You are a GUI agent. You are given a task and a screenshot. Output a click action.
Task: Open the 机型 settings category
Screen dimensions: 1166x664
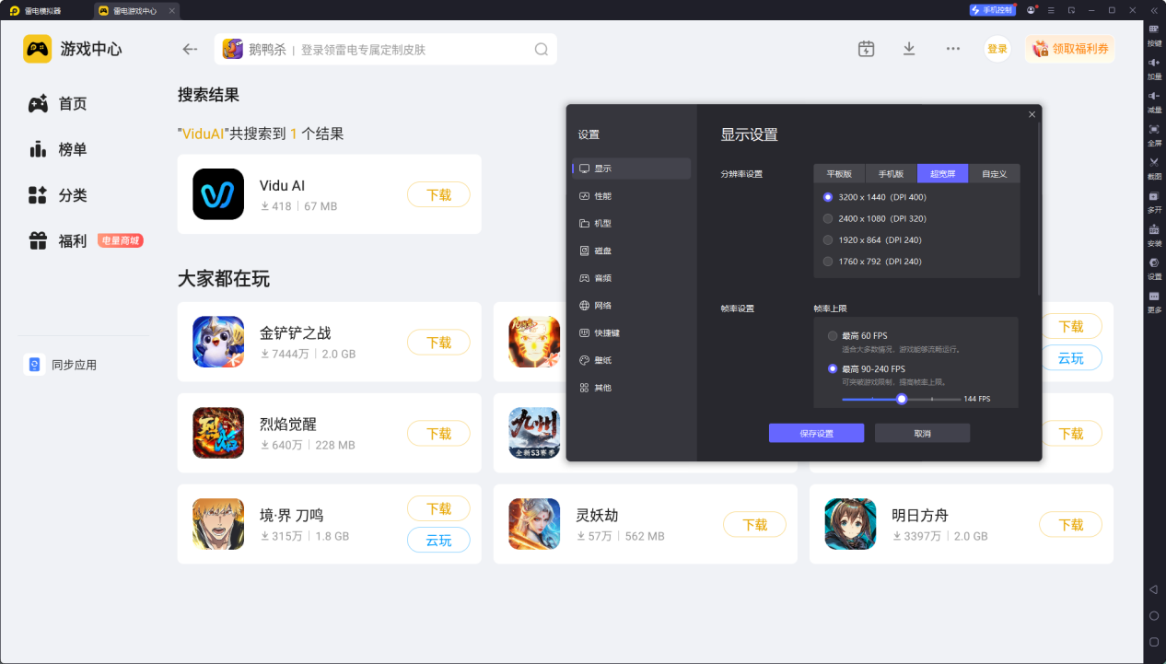tap(632, 223)
